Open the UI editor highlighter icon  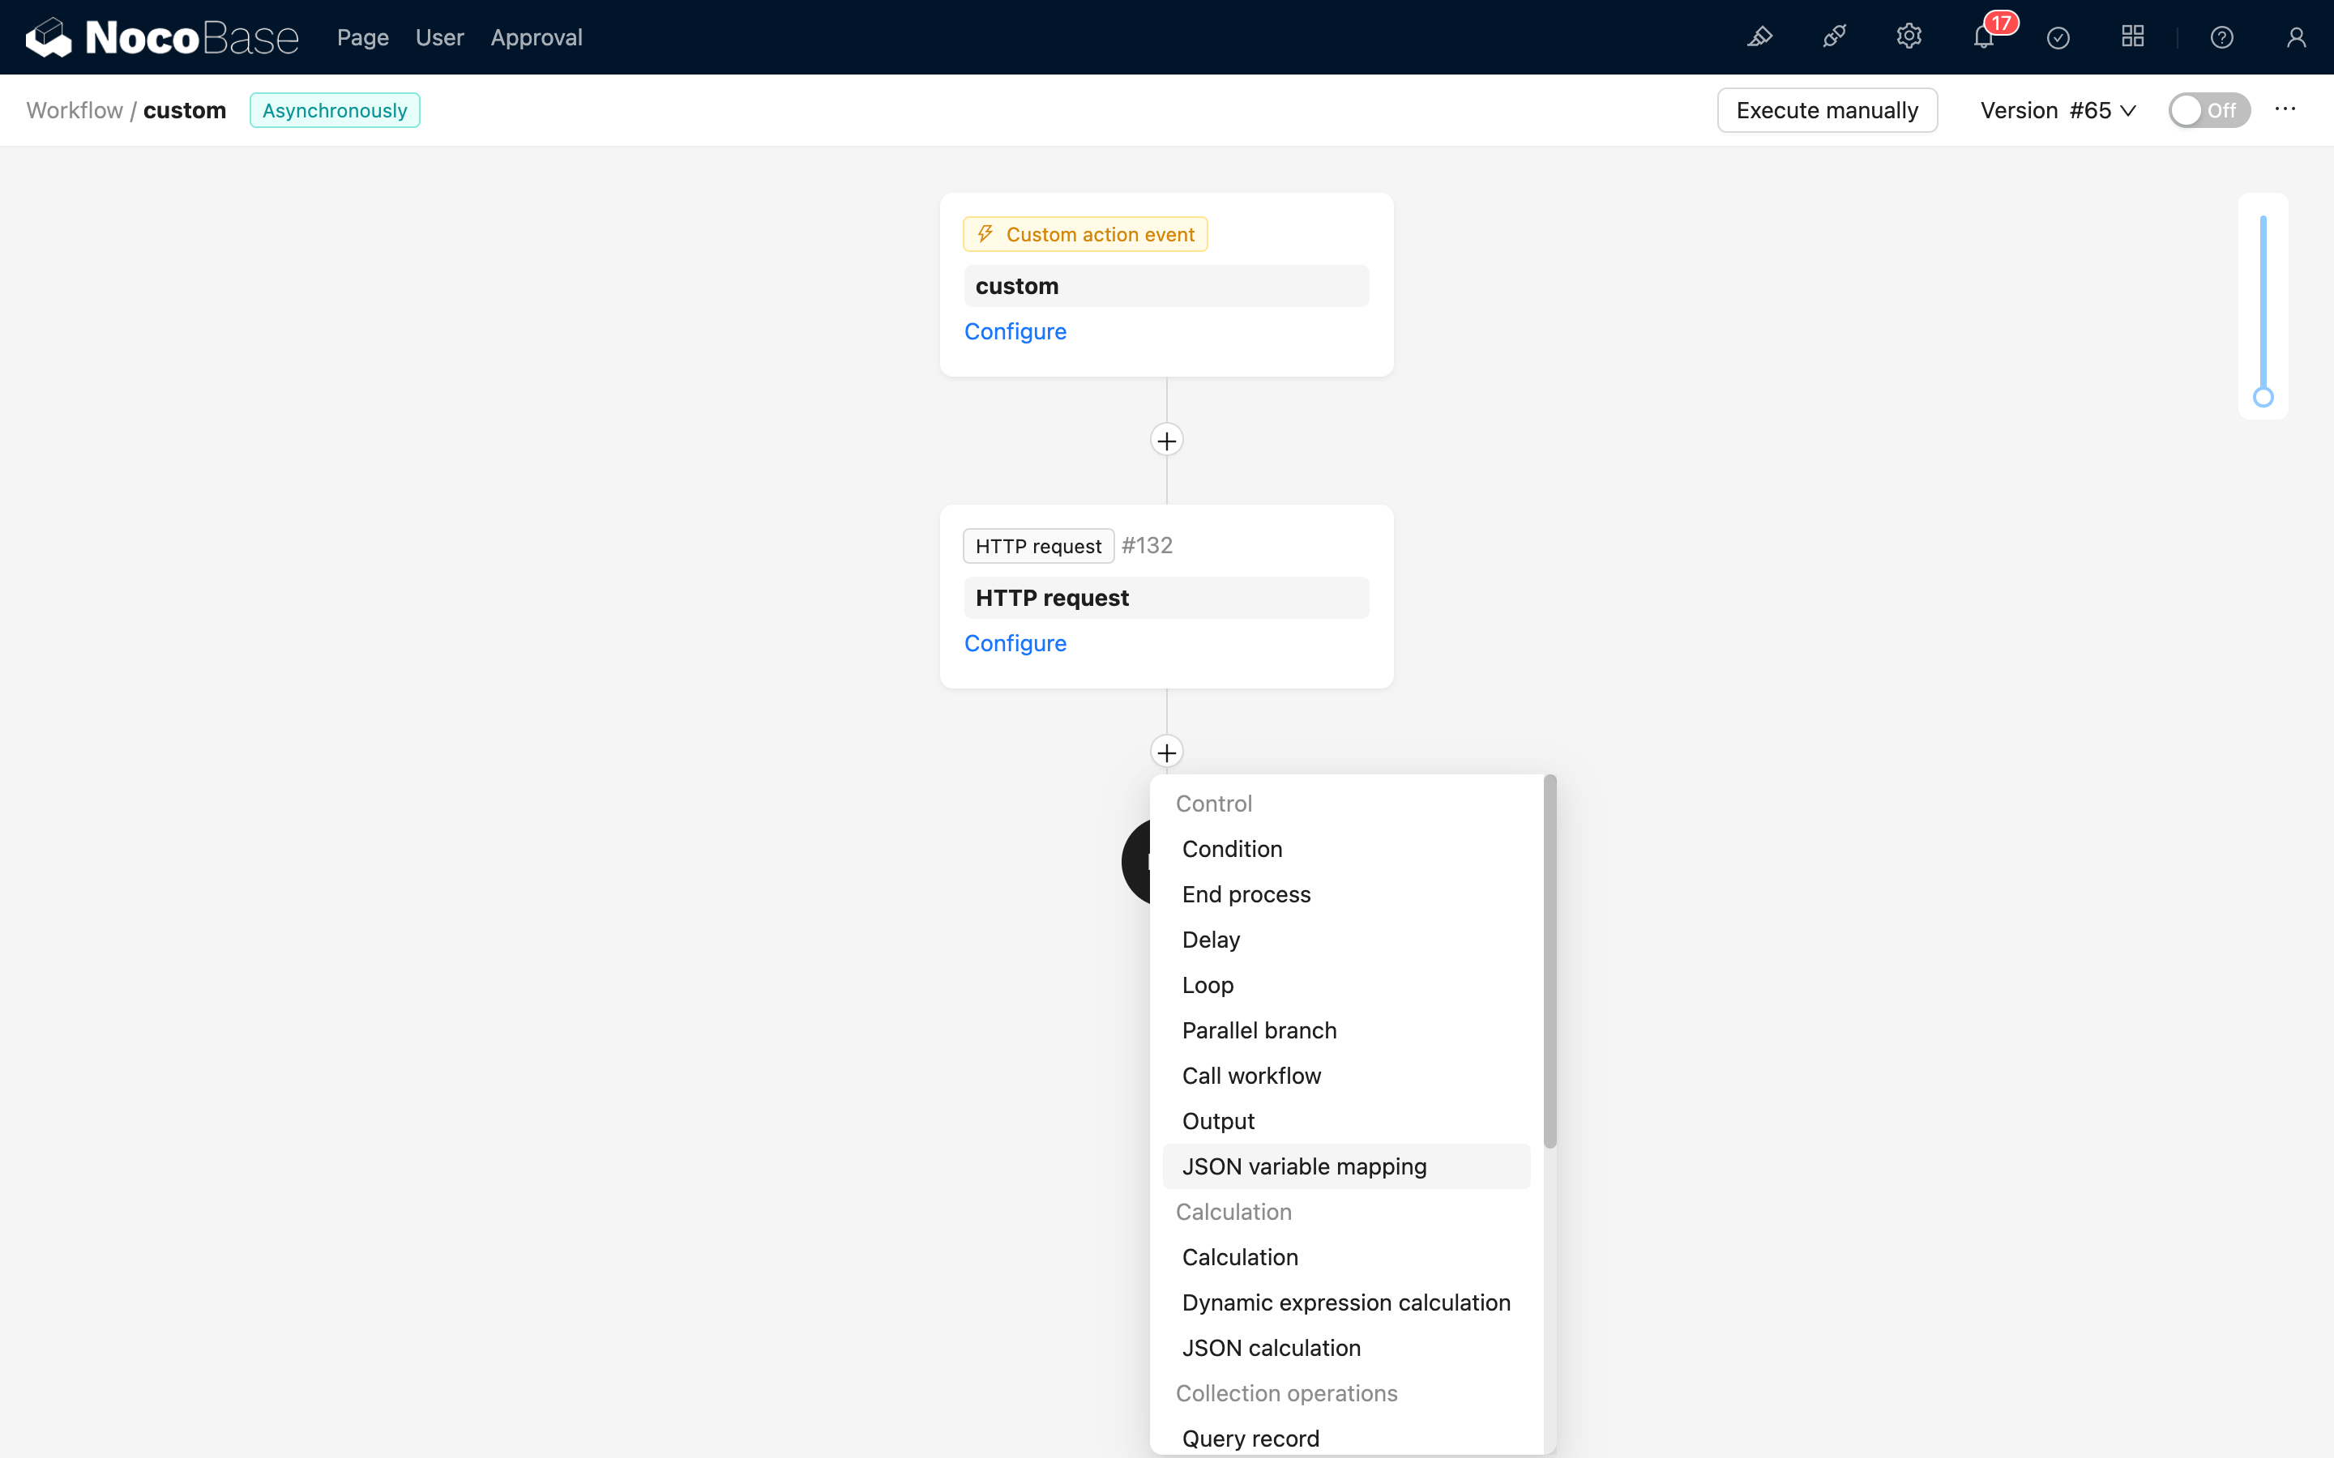tap(1760, 37)
